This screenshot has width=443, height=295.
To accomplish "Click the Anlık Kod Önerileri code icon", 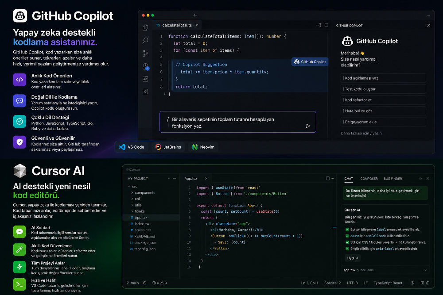I will (19, 80).
